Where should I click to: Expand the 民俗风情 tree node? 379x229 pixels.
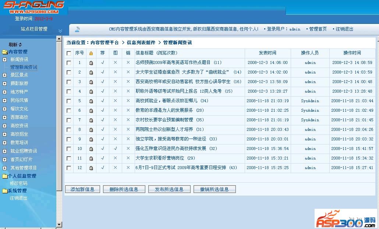click(4, 100)
